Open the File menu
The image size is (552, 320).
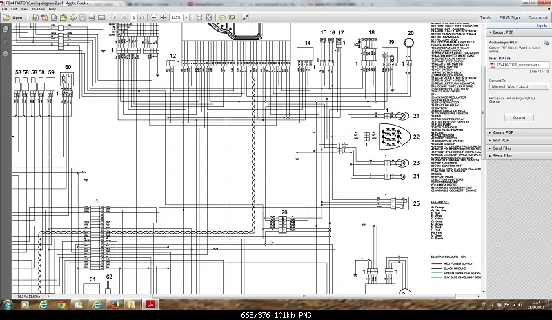pyautogui.click(x=5, y=9)
